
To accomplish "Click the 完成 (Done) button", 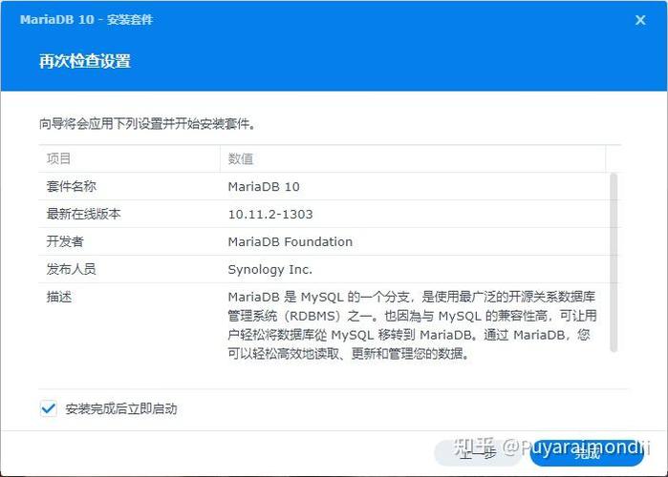I will (587, 453).
